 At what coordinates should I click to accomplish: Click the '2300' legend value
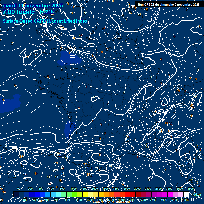143,200
